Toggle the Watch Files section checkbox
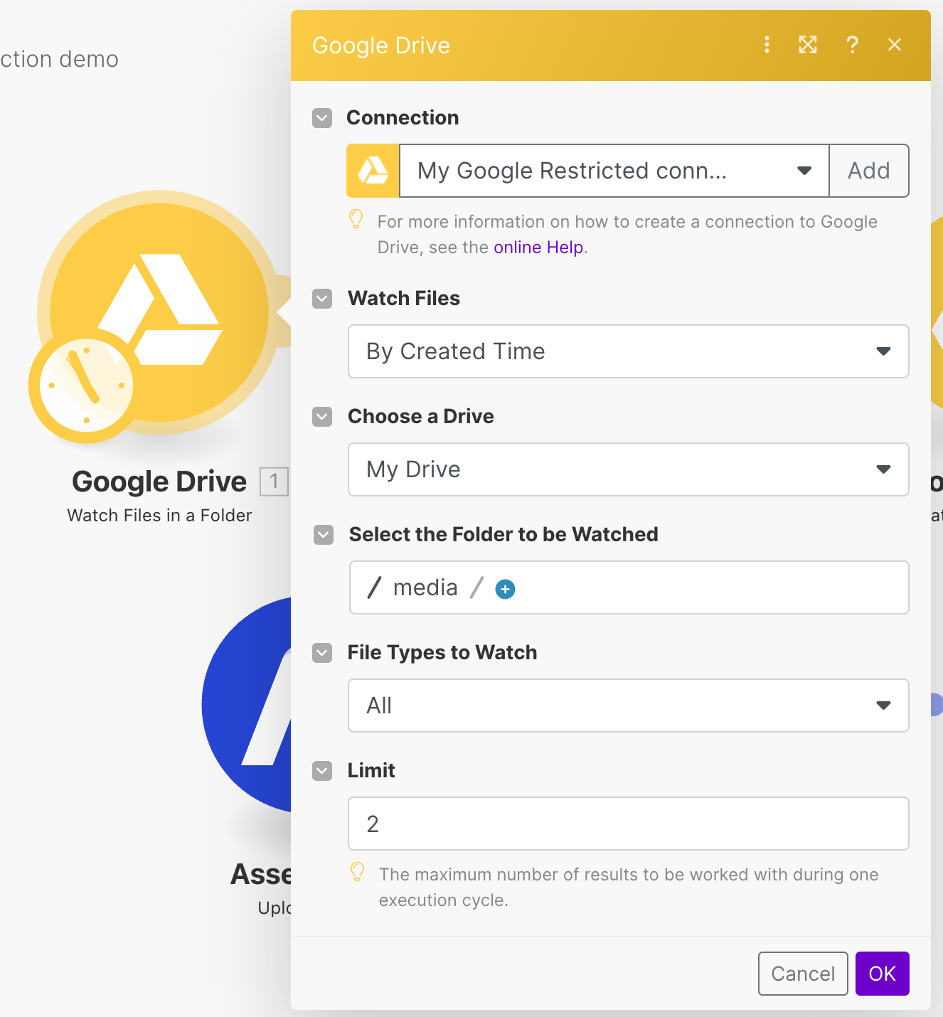943x1017 pixels. click(x=322, y=299)
